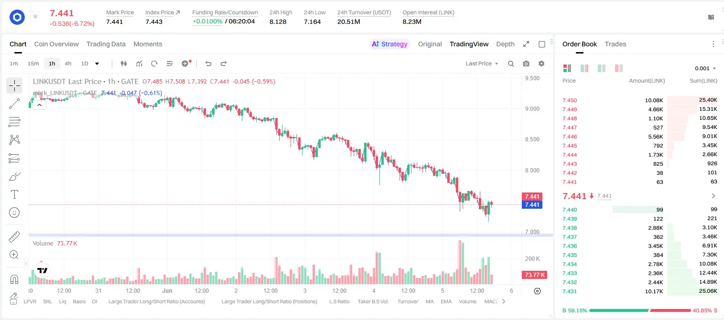Switch to the Depth chart view

[x=505, y=44]
